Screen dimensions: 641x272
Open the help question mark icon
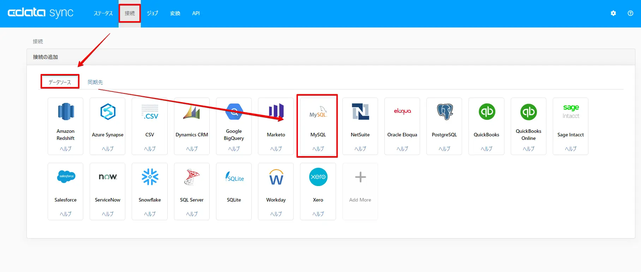pyautogui.click(x=630, y=13)
